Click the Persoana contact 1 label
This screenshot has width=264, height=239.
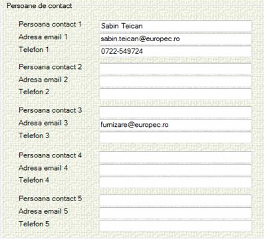[50, 24]
